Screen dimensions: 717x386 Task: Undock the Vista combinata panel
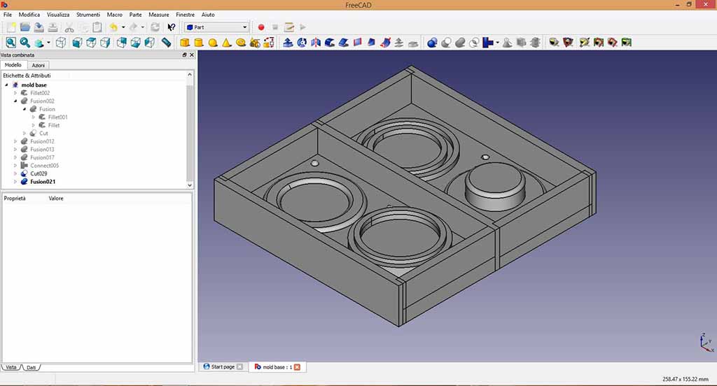[184, 55]
